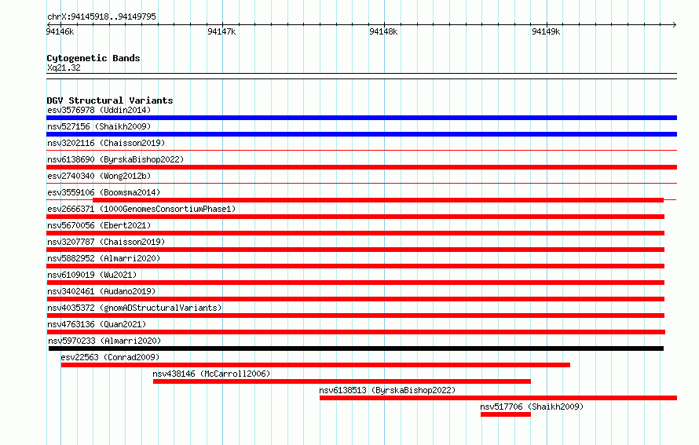Click the DGV Structural Variants track title
The height and width of the screenshot is (445, 699).
pos(110,100)
